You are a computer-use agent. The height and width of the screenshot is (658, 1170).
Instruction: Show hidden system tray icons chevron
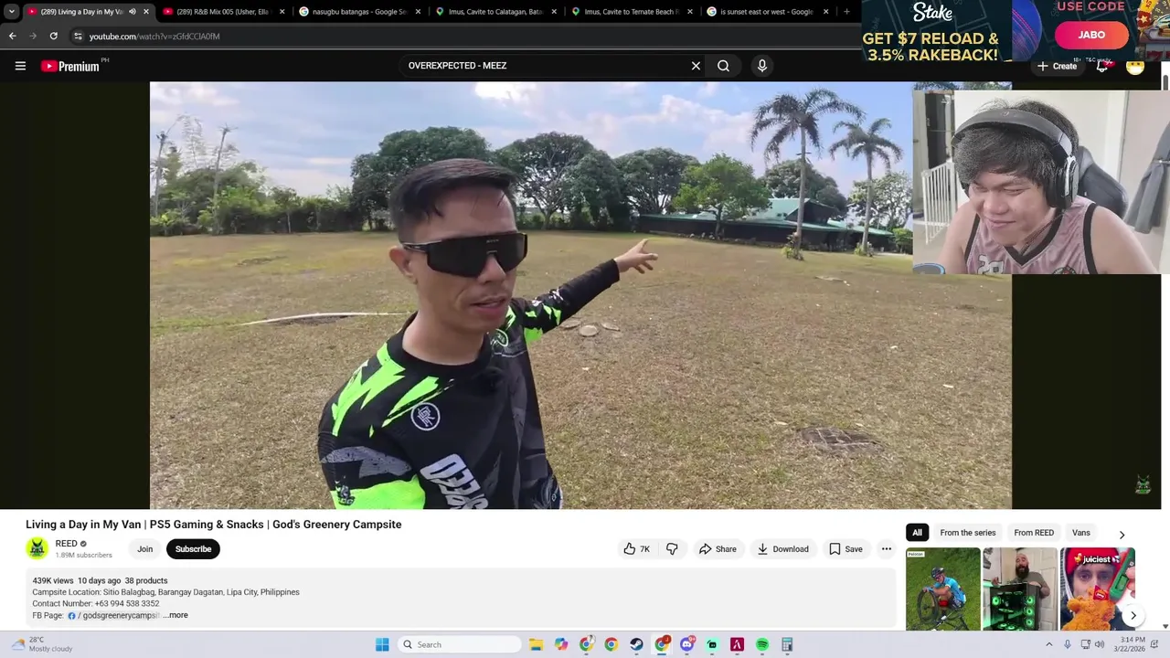click(x=1048, y=644)
